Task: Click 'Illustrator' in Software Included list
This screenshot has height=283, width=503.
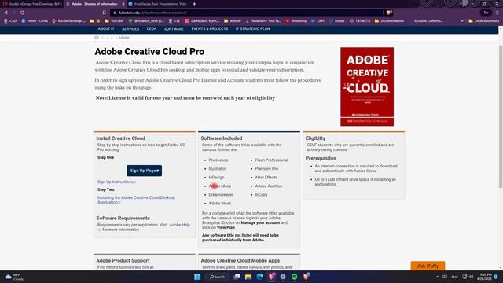Action: [217, 169]
